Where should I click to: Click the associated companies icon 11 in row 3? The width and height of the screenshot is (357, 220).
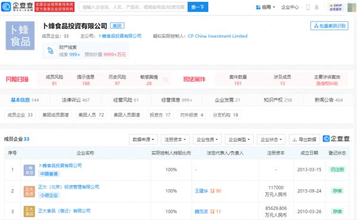click(x=215, y=212)
